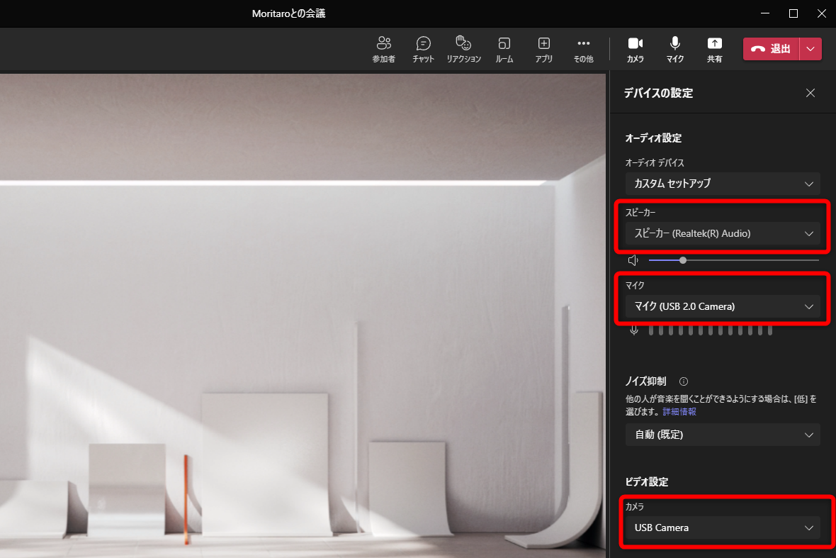836x558 pixels.
Task: Maximize the meeting window
Action: pyautogui.click(x=793, y=13)
